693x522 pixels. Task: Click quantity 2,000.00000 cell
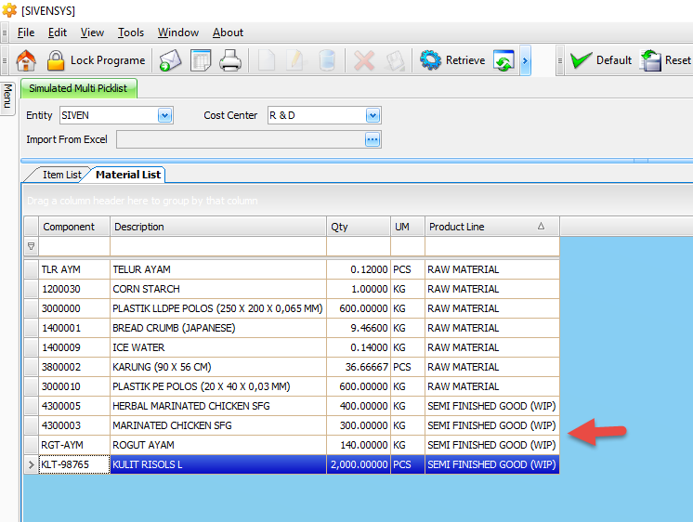pos(359,465)
